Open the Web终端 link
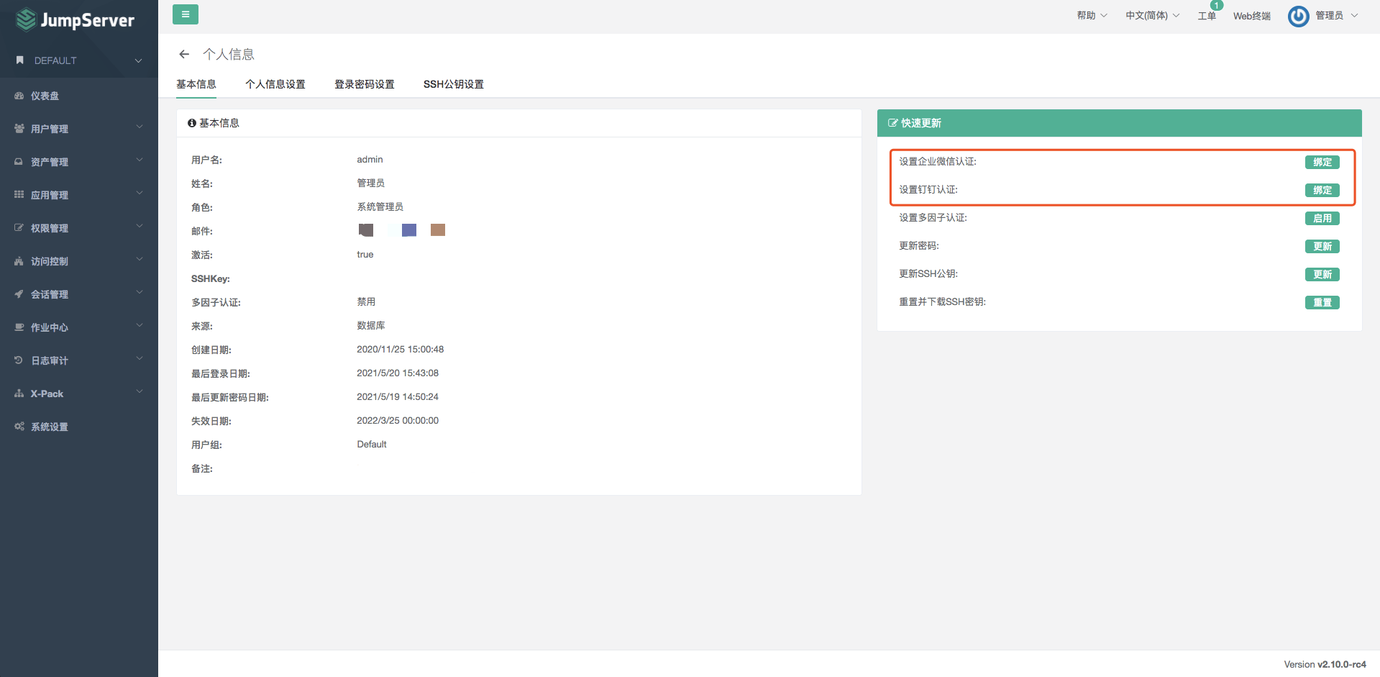 coord(1251,16)
